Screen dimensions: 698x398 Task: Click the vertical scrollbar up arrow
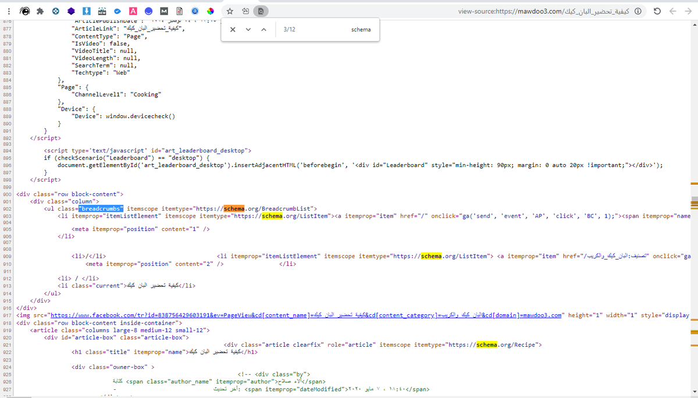tap(693, 24)
